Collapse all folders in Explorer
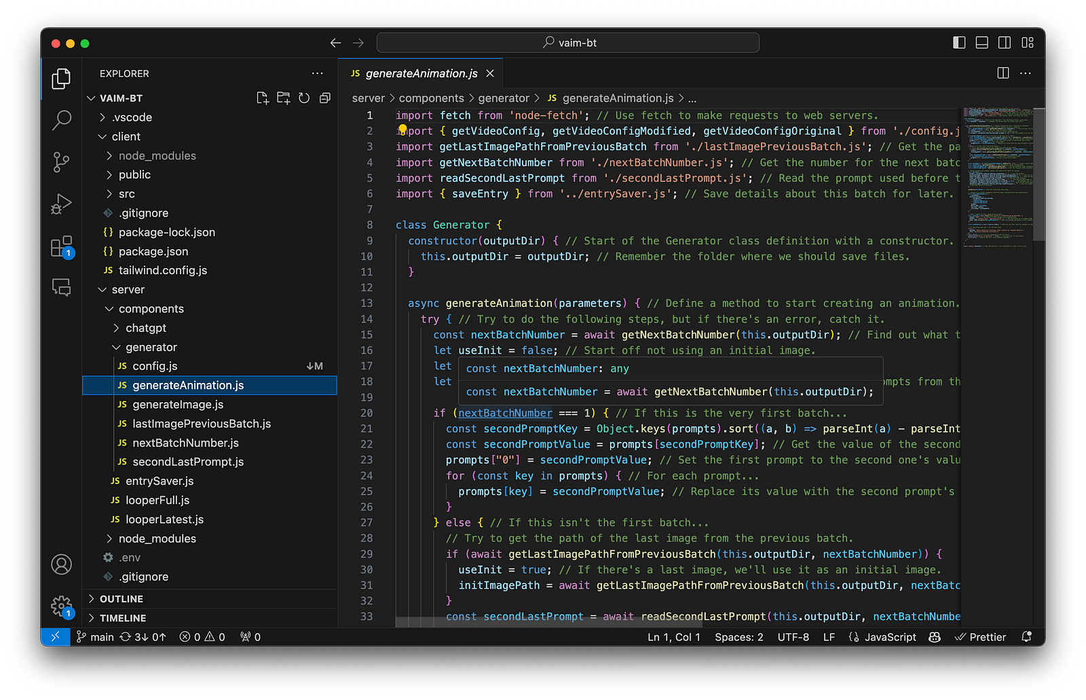The image size is (1086, 700). (x=325, y=98)
